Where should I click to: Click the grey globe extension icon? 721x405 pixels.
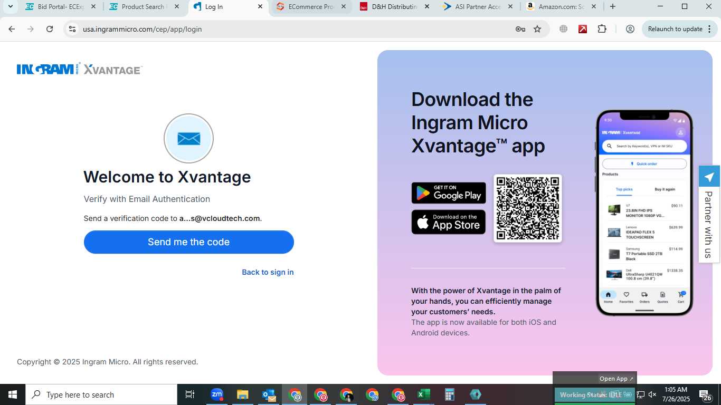(564, 29)
